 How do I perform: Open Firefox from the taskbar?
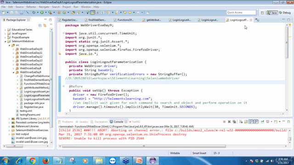(x=45, y=161)
